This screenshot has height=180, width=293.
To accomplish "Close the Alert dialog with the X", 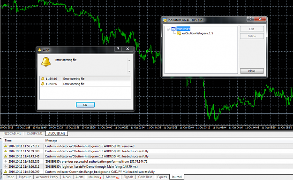I will (128, 49).
